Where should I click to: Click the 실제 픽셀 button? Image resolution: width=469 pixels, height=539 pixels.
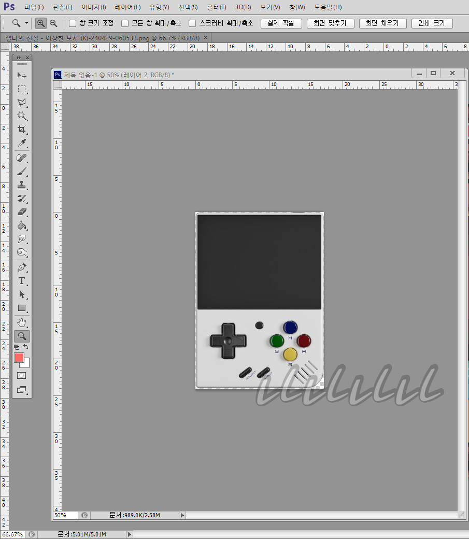click(x=281, y=23)
